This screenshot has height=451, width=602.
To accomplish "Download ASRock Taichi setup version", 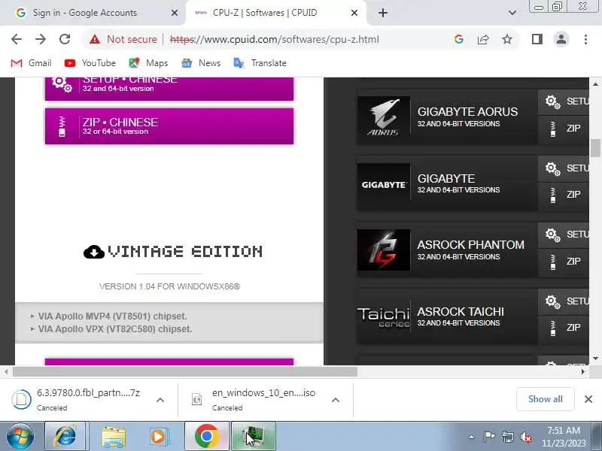I will [563, 301].
